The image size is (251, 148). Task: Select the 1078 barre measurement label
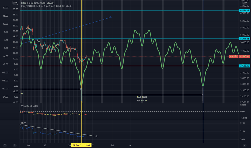click(142, 97)
